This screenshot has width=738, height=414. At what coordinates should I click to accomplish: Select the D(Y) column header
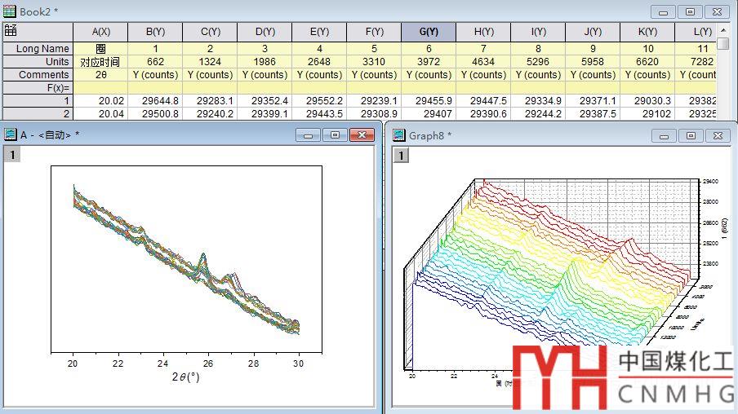pyautogui.click(x=265, y=32)
